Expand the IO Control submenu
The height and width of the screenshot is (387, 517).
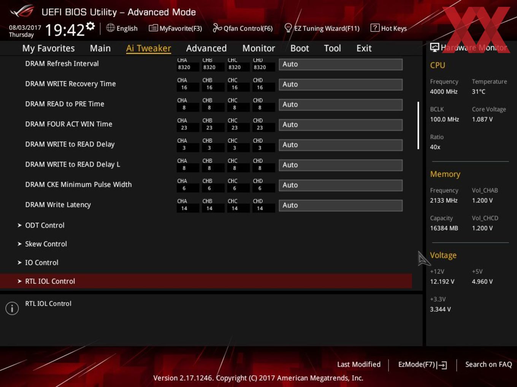click(x=41, y=262)
